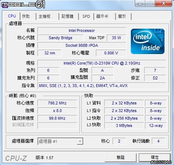This screenshot has width=174, height=165.
Task: Switch to the 快取 tab
Action: pyautogui.click(x=28, y=16)
